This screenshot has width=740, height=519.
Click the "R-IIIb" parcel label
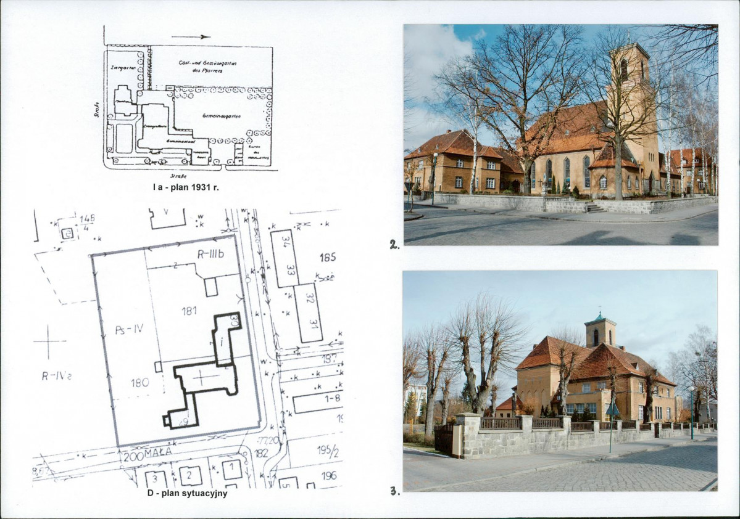tap(210, 255)
